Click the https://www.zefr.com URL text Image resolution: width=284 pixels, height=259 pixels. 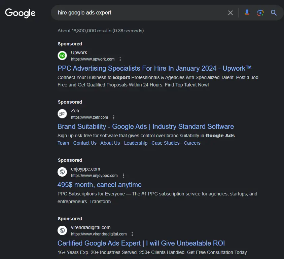coord(90,117)
